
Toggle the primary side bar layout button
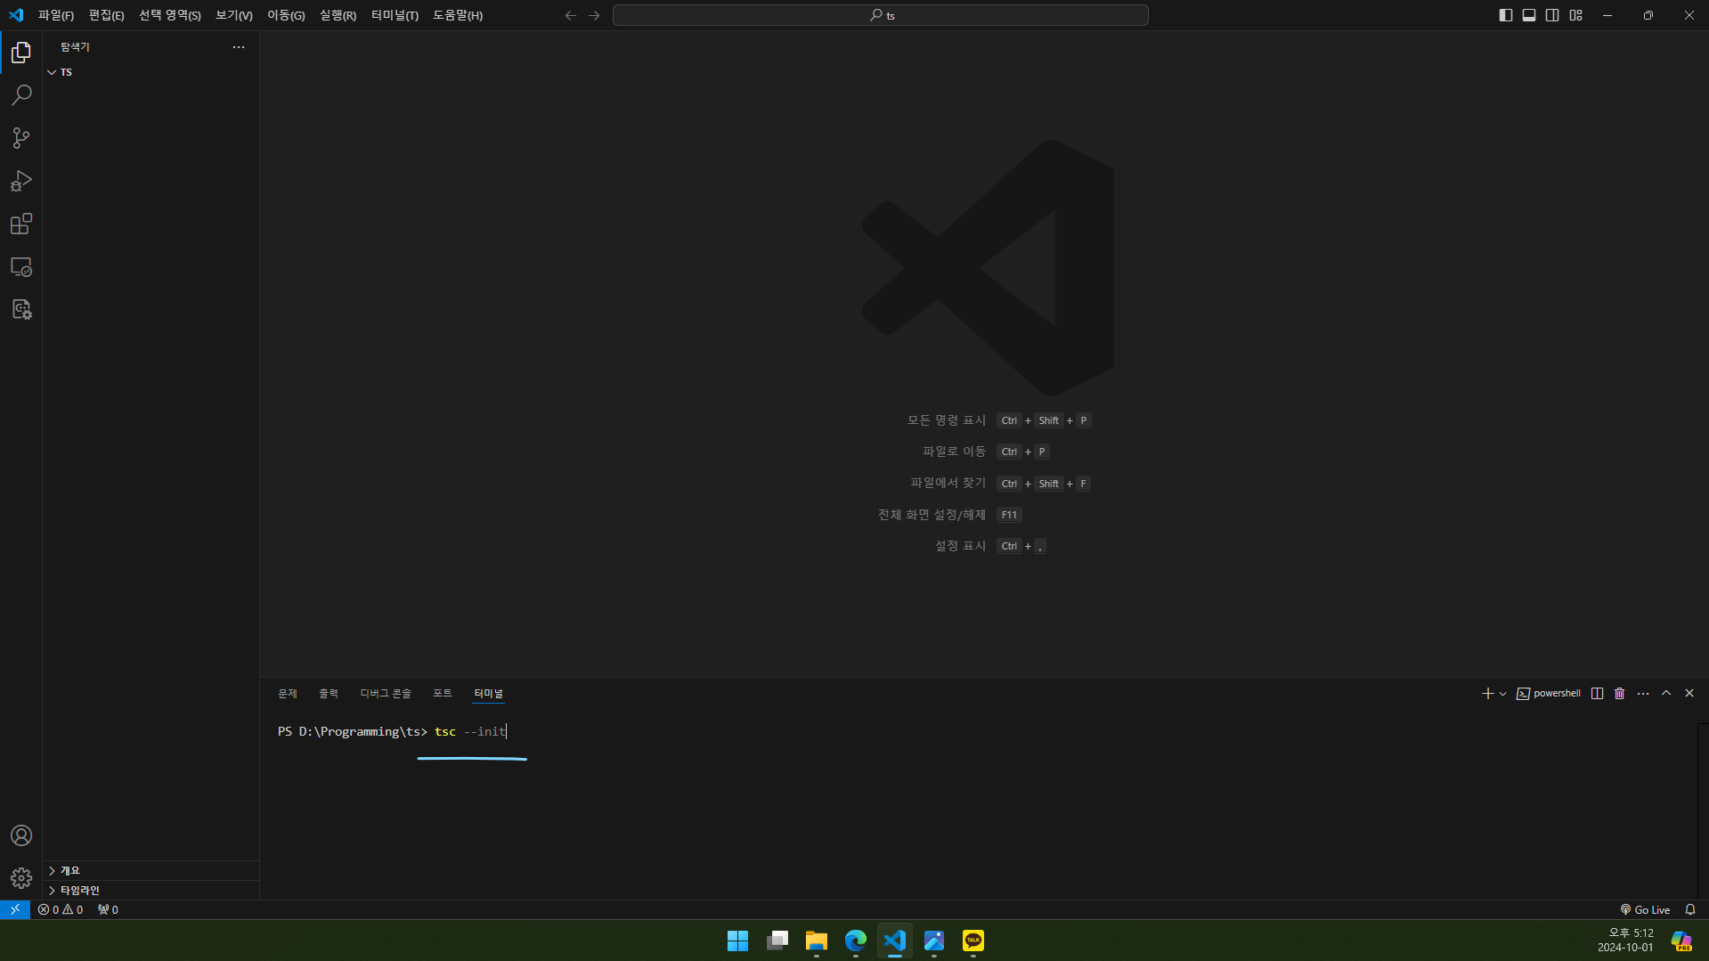1506,15
